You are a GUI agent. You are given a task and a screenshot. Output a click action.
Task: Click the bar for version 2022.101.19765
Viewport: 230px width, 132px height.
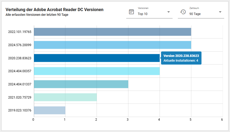click(x=112, y=32)
